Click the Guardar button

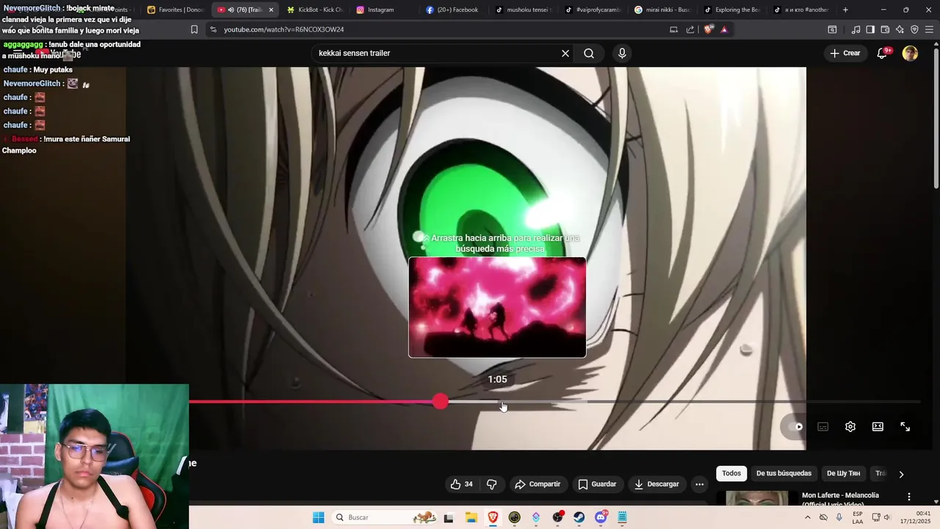coord(597,484)
